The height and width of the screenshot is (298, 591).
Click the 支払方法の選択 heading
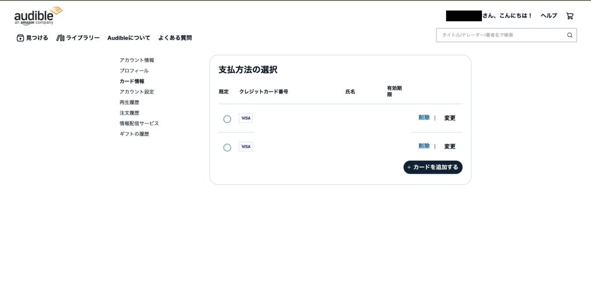(248, 70)
